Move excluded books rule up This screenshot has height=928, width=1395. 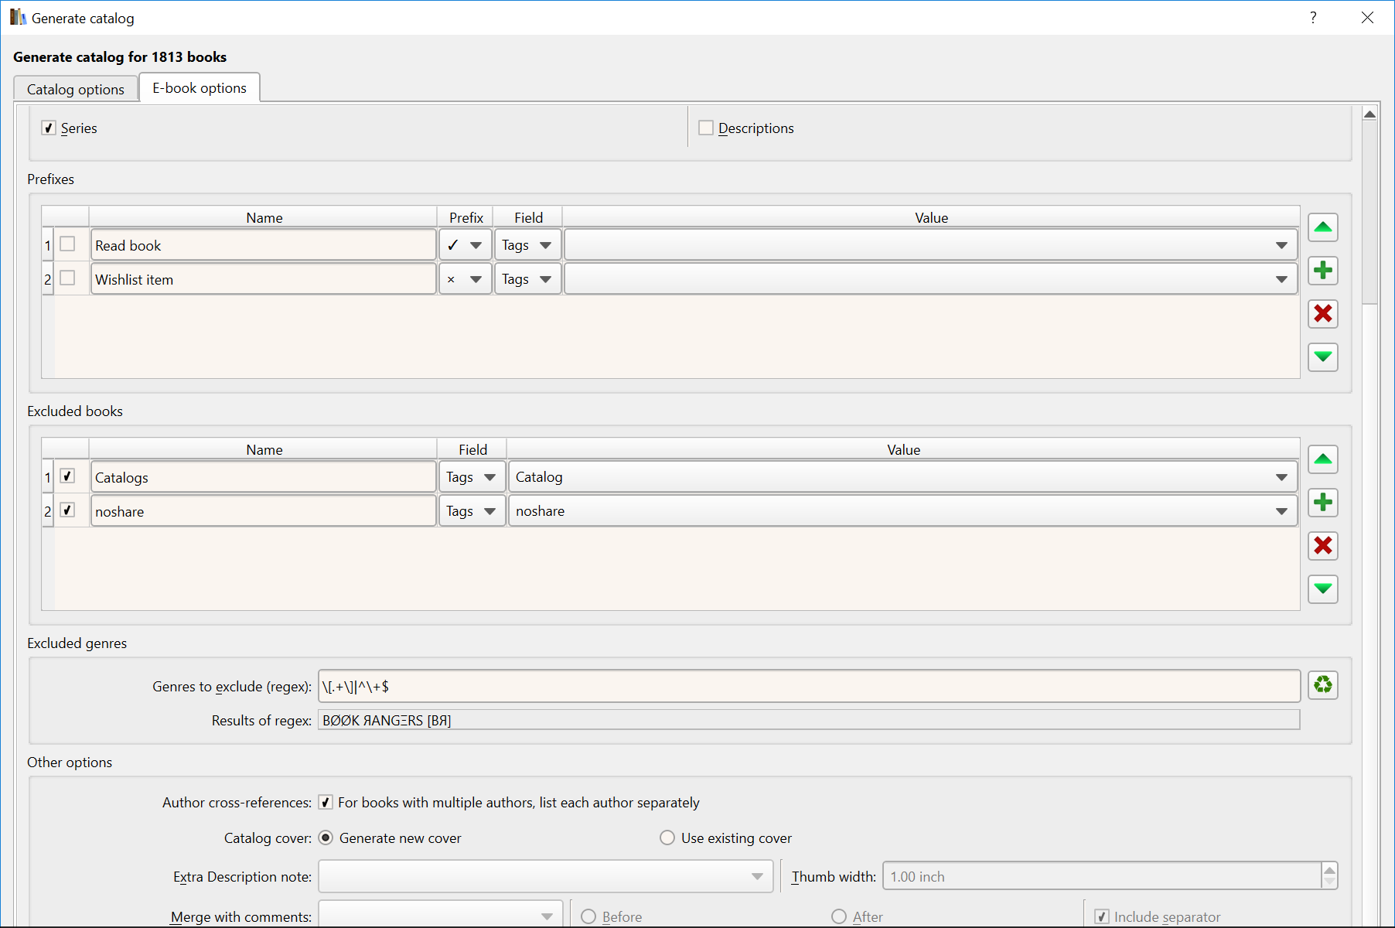tap(1323, 459)
